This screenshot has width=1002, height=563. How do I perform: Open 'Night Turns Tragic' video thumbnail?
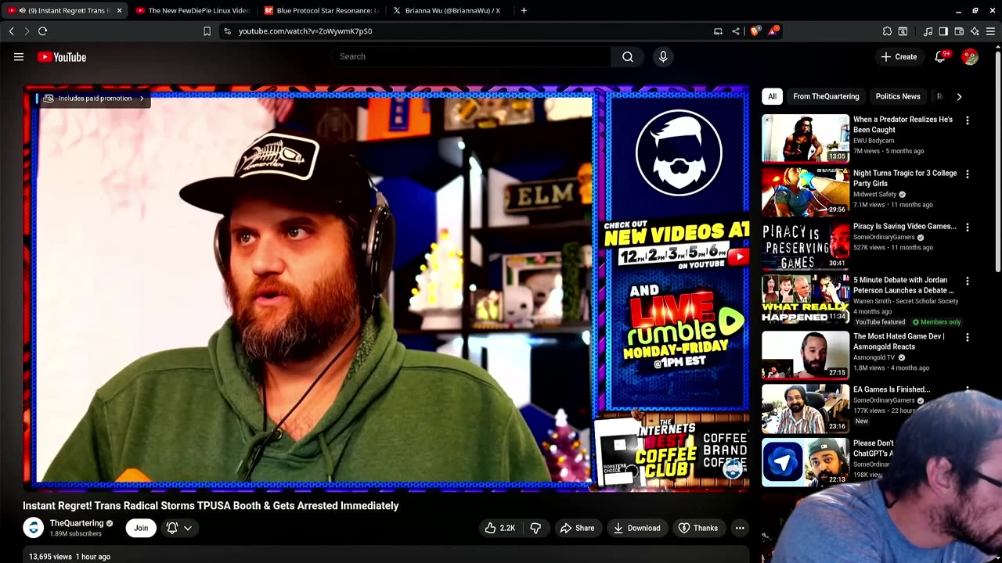tap(806, 192)
